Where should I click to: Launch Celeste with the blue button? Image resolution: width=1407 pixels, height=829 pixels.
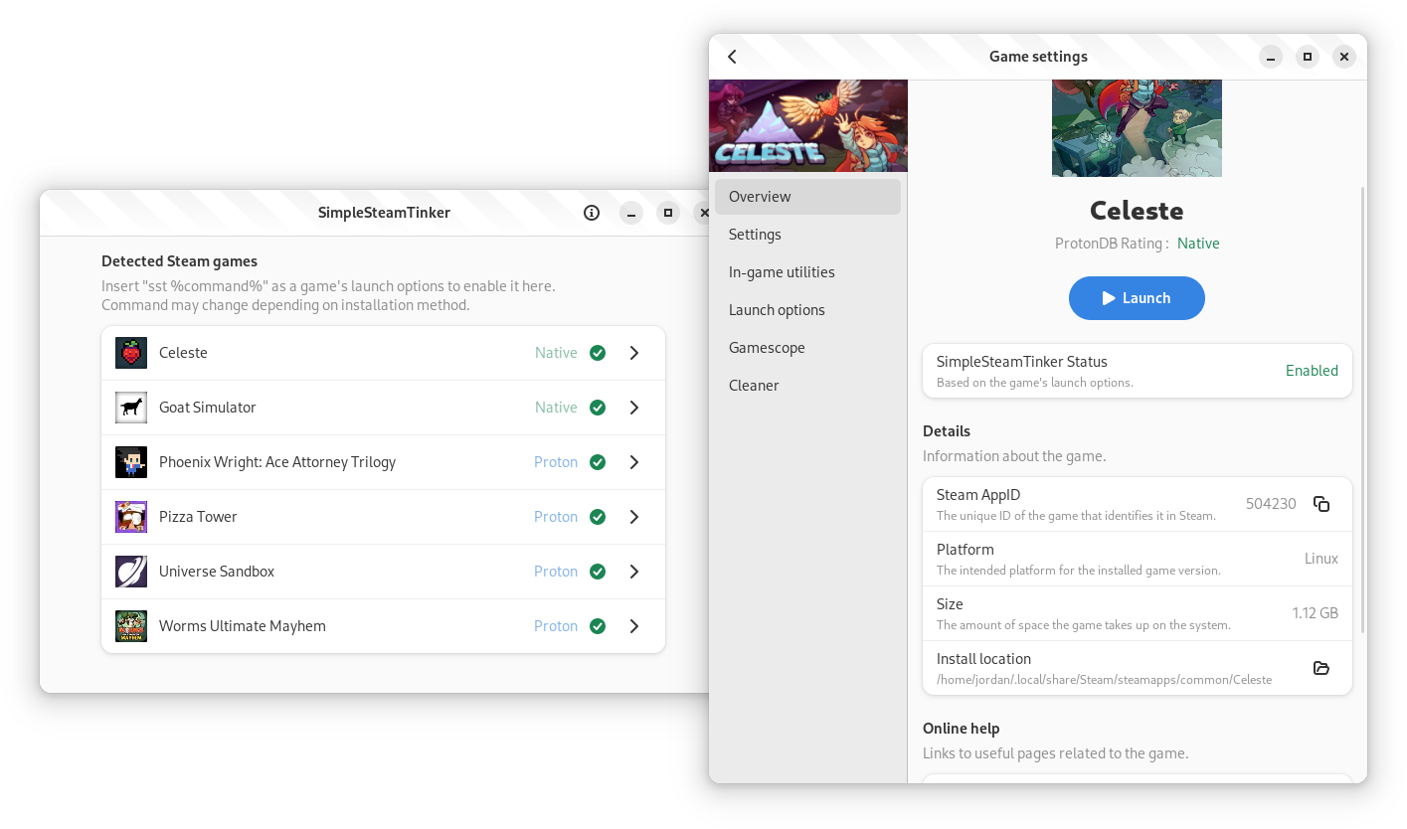[1137, 298]
